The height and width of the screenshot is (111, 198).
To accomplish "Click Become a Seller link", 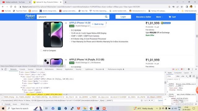I will 144,17.
